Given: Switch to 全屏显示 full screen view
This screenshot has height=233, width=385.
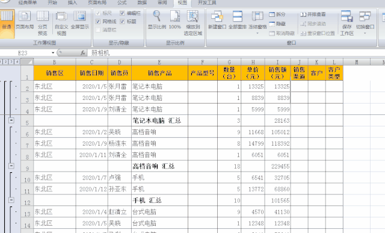Looking at the screenshot, I should (80, 20).
